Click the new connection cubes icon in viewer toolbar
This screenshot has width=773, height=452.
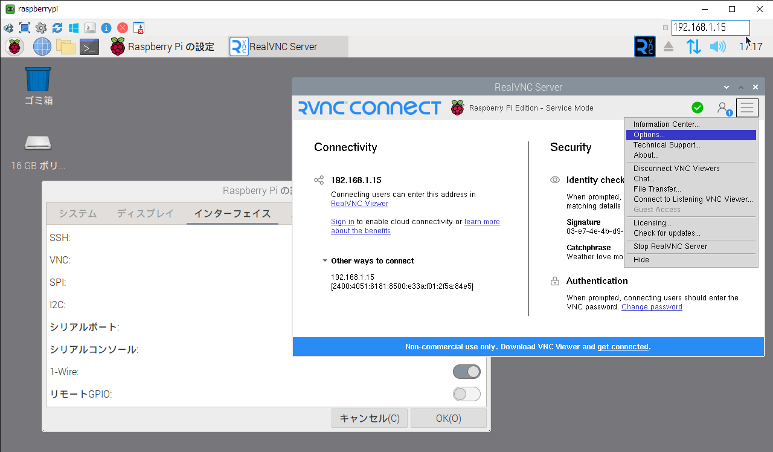click(8, 28)
